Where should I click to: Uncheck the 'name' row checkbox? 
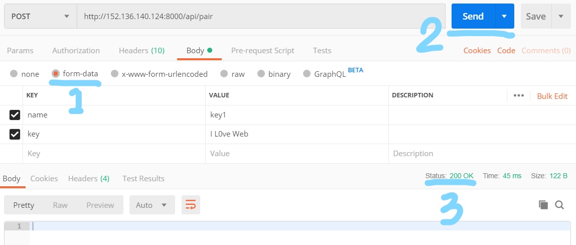15,115
